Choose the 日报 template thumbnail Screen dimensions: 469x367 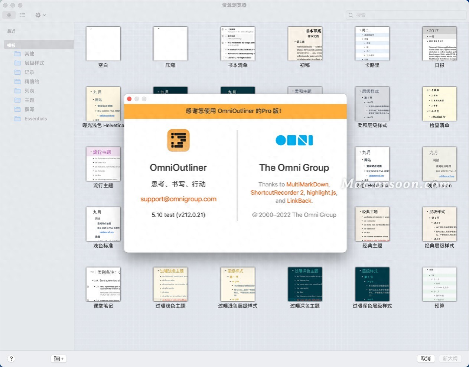[439, 44]
